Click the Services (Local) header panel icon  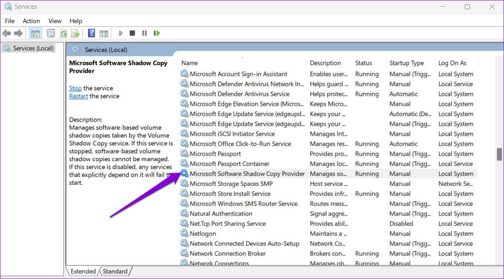(76, 50)
